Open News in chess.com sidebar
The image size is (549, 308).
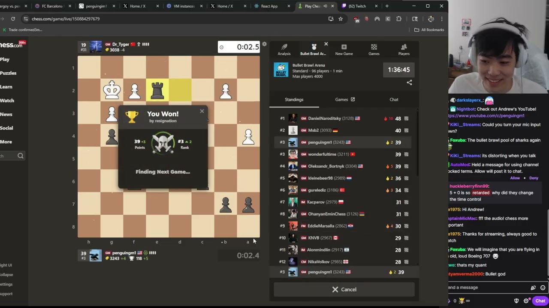[6, 114]
